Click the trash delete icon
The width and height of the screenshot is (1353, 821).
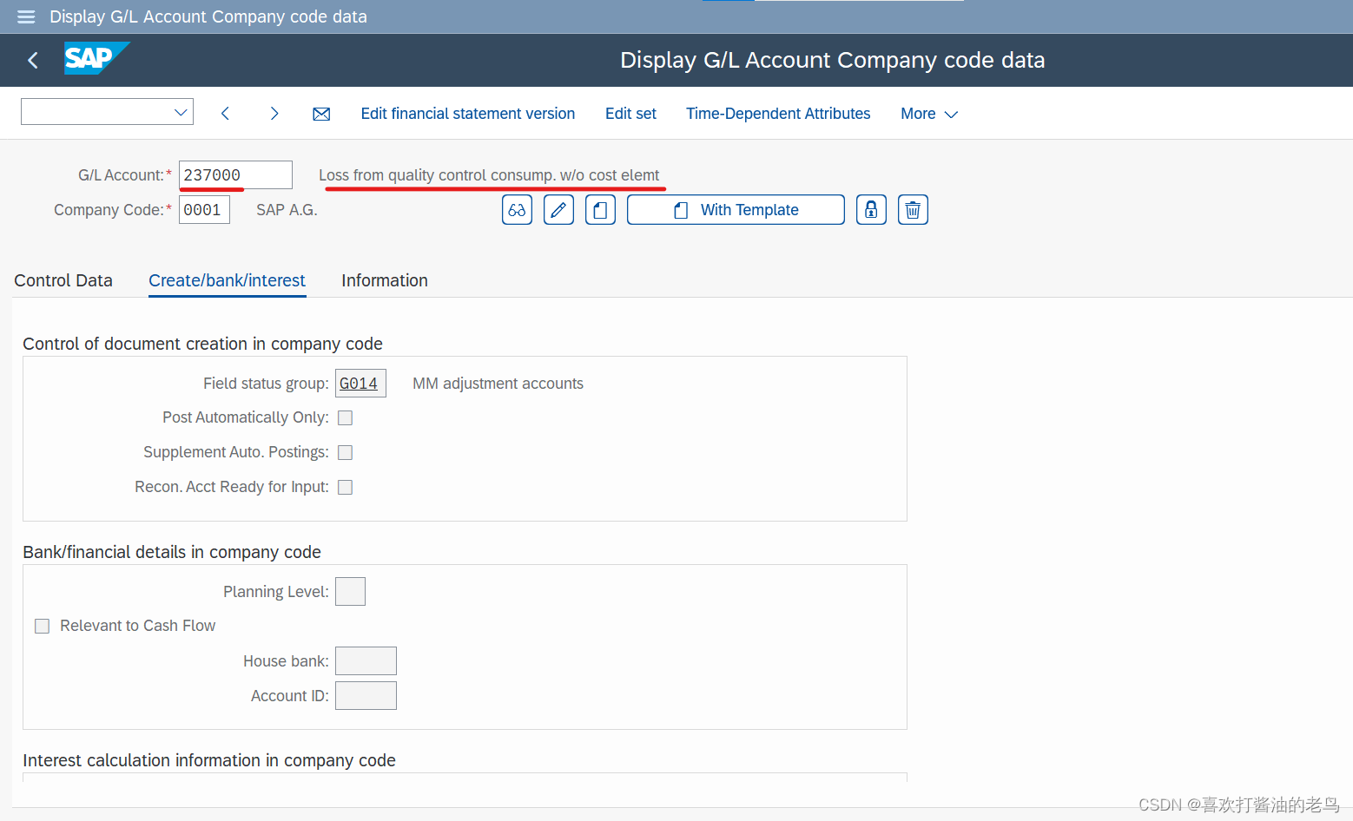(x=913, y=209)
